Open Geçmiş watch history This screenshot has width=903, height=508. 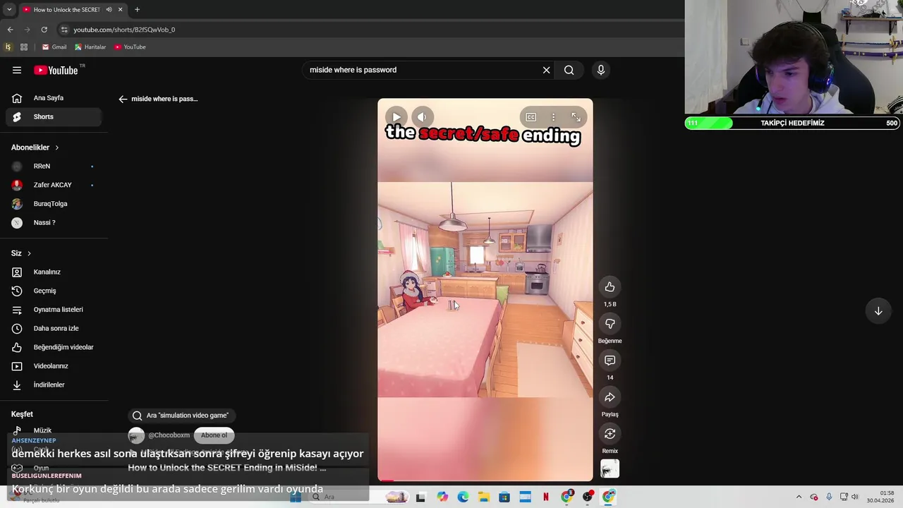point(54,291)
